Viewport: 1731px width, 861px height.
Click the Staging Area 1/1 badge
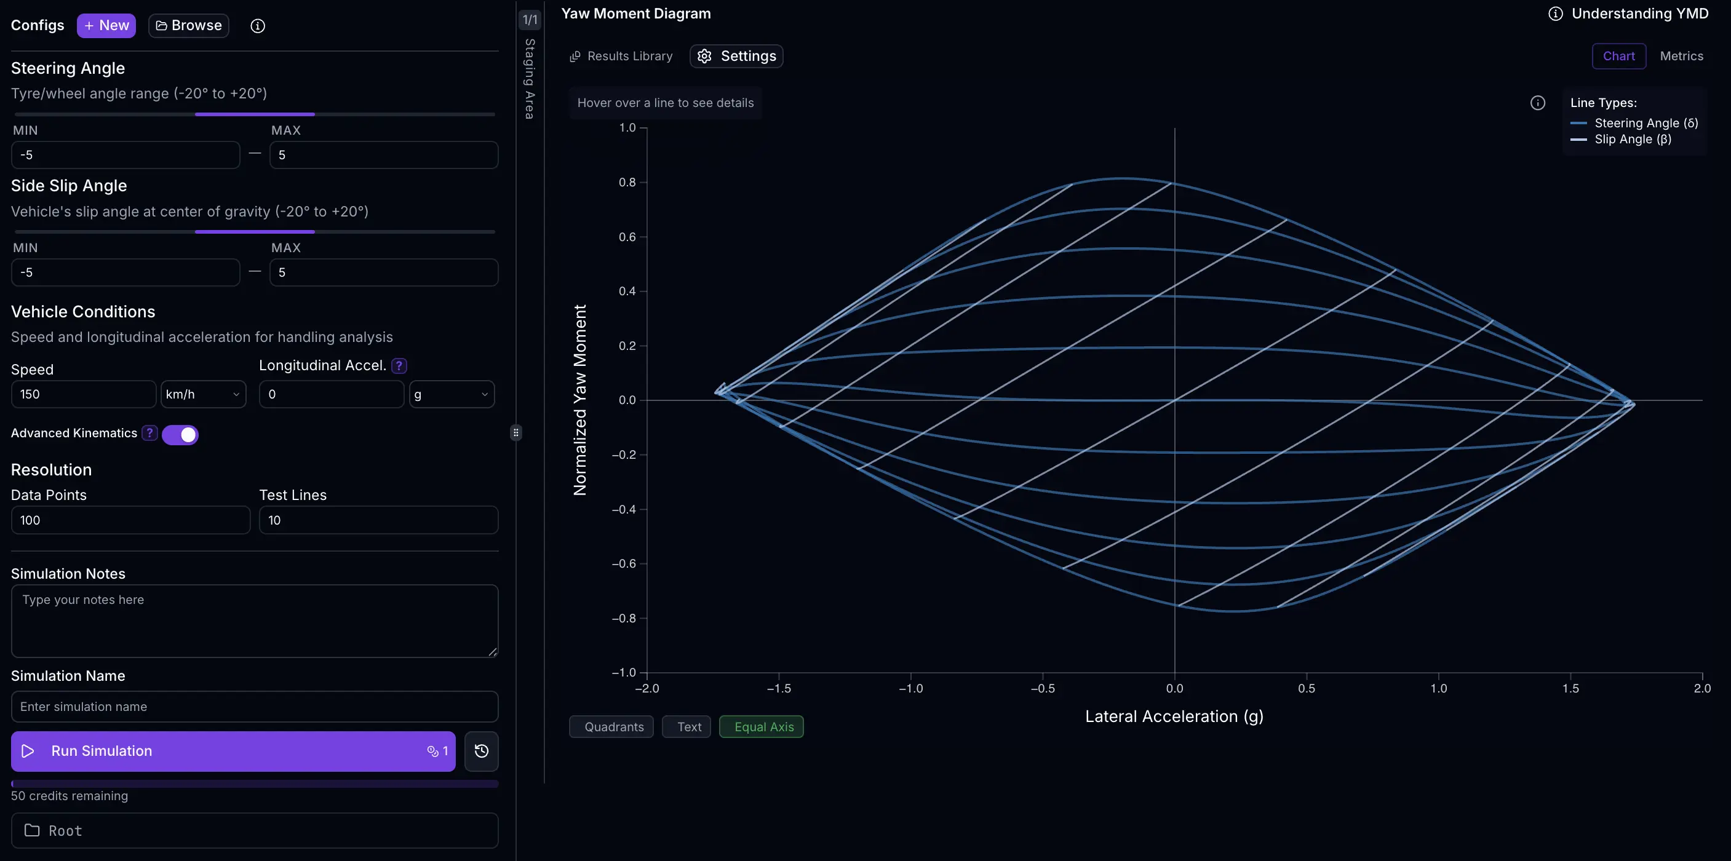tap(530, 20)
